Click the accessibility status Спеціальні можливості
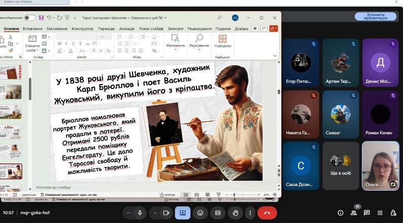 (x=69, y=195)
